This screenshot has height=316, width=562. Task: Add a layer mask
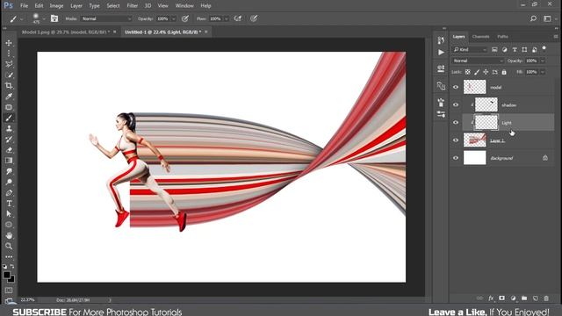pyautogui.click(x=501, y=298)
